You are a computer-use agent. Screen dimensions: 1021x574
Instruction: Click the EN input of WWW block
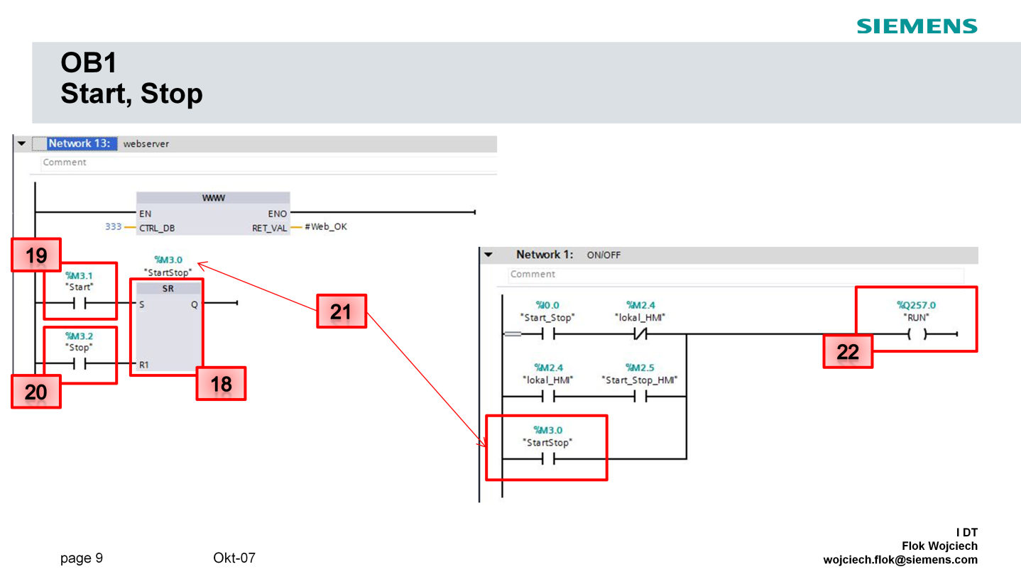pos(145,214)
